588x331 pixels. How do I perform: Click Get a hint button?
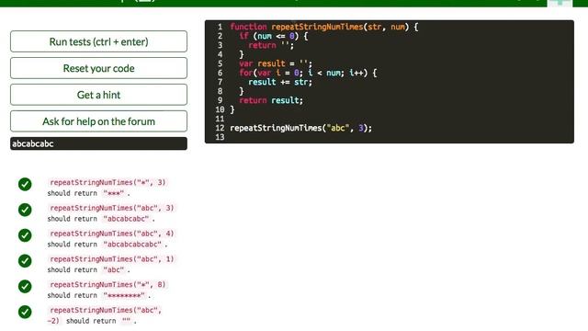(x=98, y=95)
